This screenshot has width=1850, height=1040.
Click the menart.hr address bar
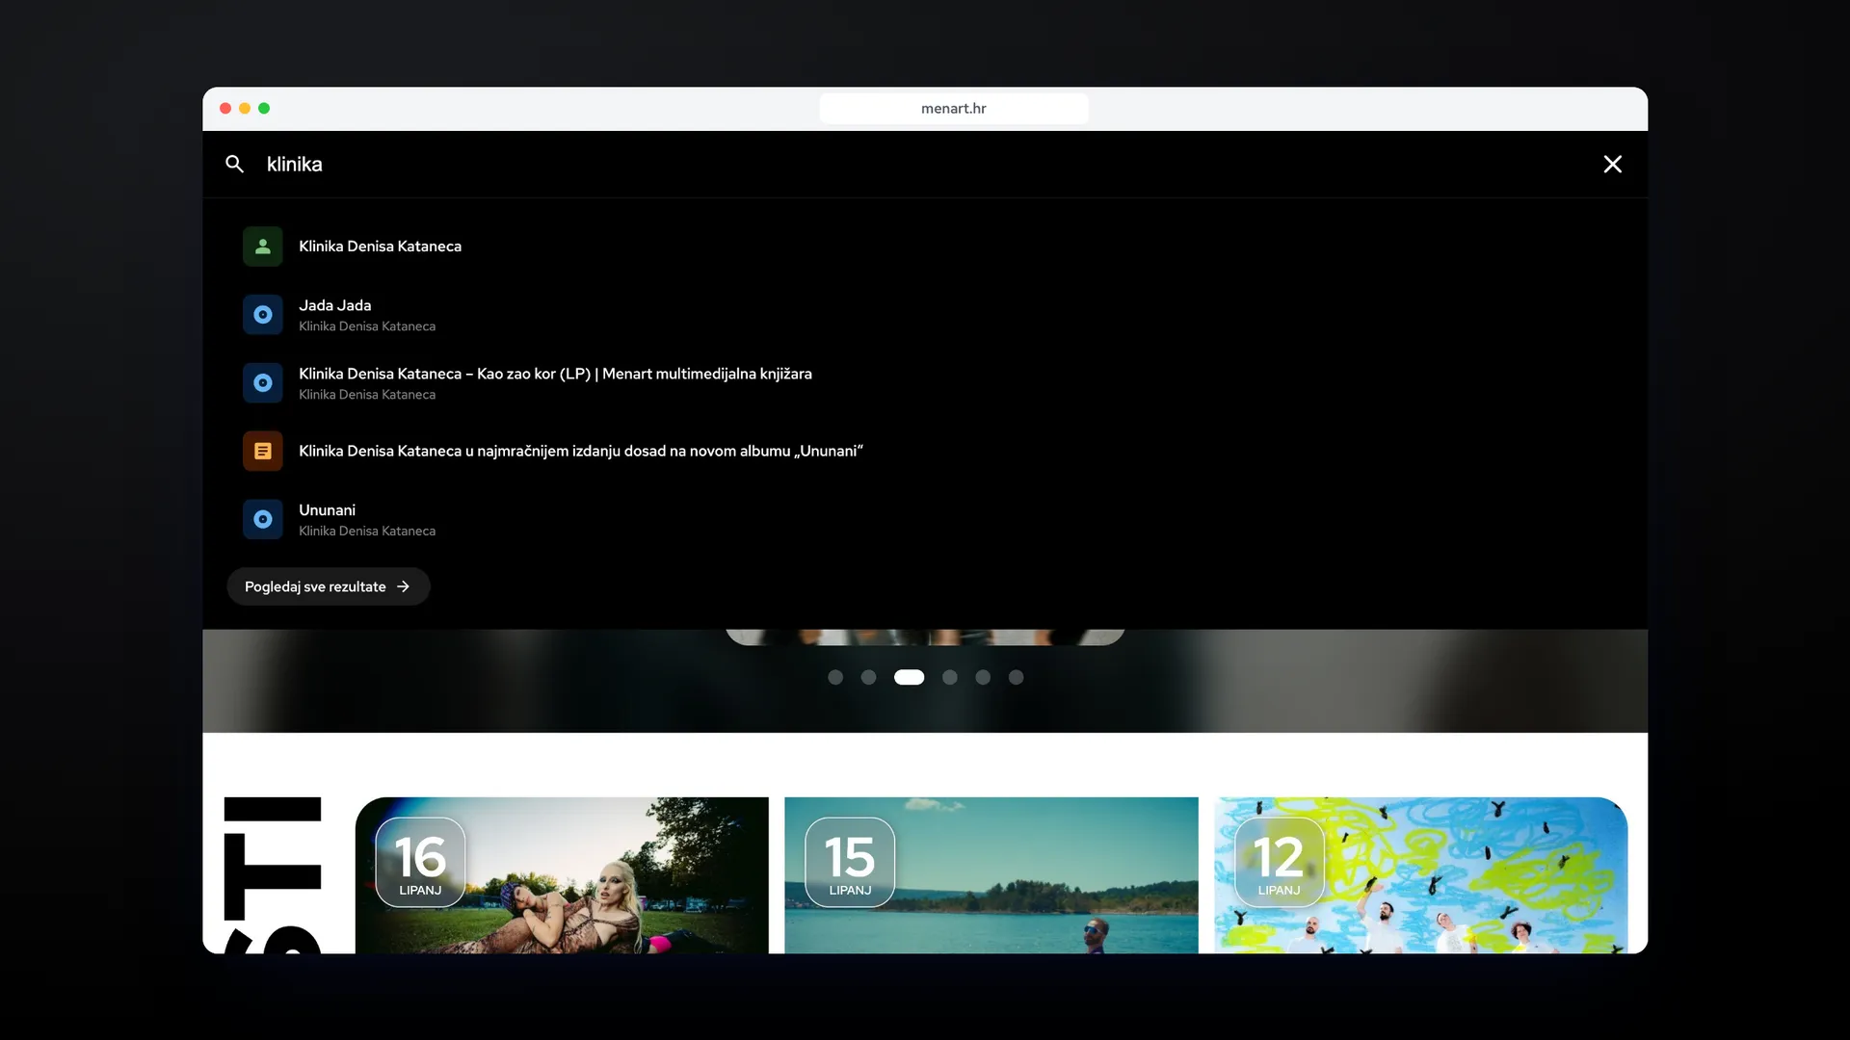[954, 108]
